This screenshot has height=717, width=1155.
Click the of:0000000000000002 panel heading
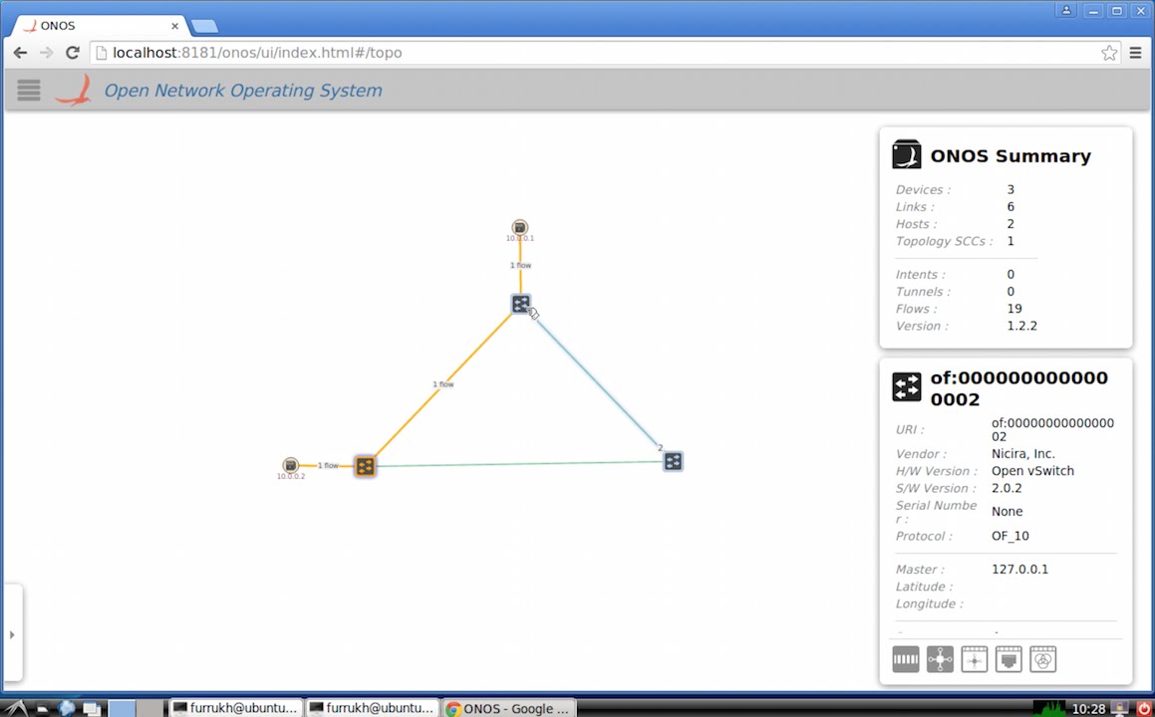[x=1018, y=388]
